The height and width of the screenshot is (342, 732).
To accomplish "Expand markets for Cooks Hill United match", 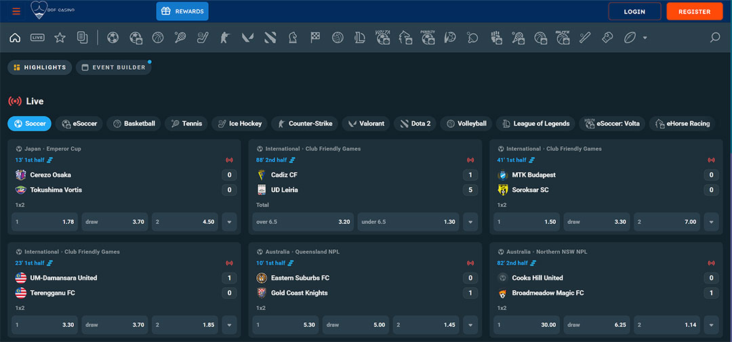I will pos(711,325).
